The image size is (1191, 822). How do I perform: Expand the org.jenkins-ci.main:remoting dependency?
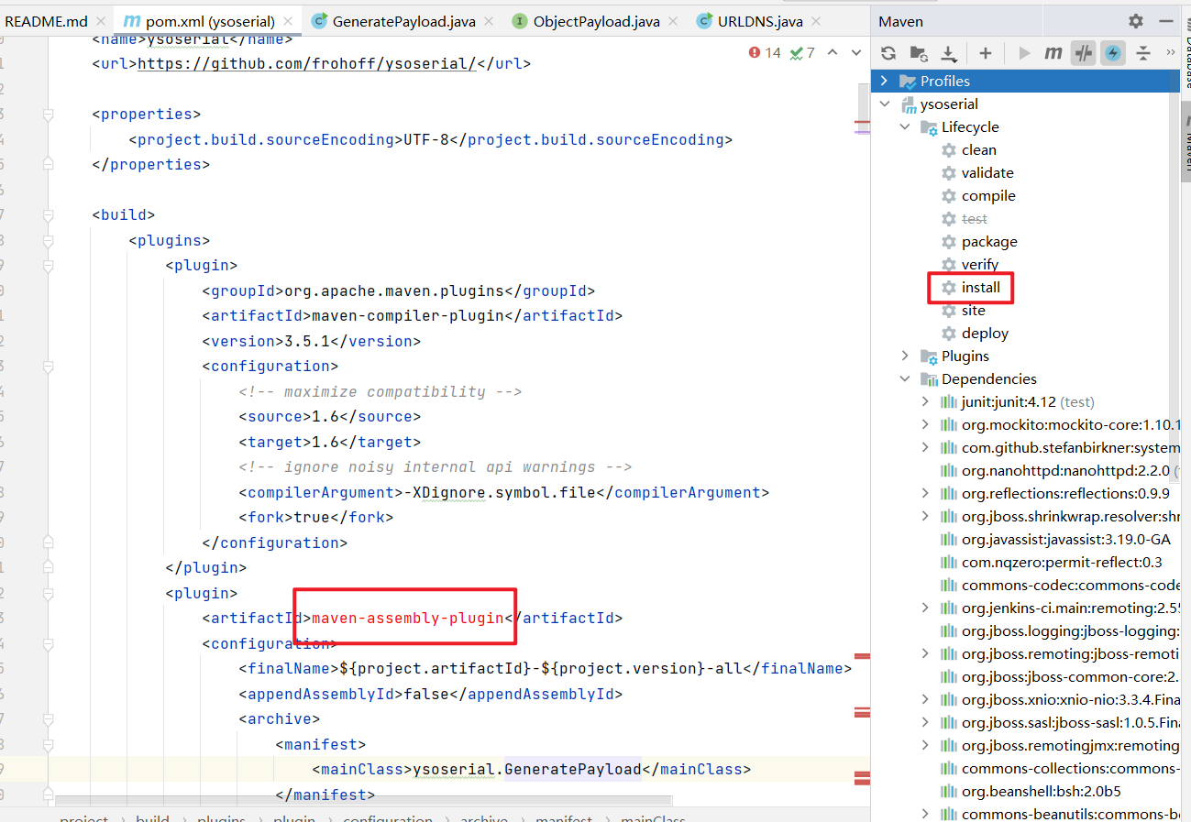(x=925, y=608)
